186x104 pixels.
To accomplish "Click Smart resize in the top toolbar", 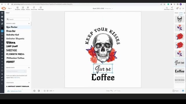I will [34, 8].
